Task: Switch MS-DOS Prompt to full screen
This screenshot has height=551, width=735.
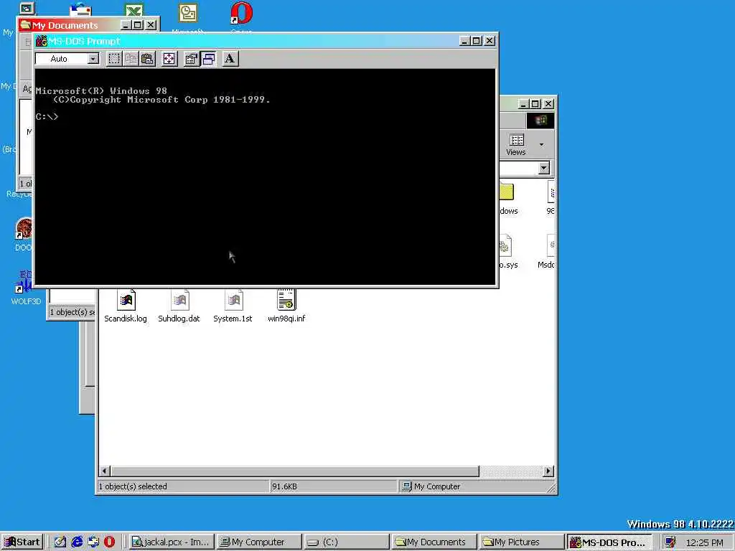Action: coord(169,59)
